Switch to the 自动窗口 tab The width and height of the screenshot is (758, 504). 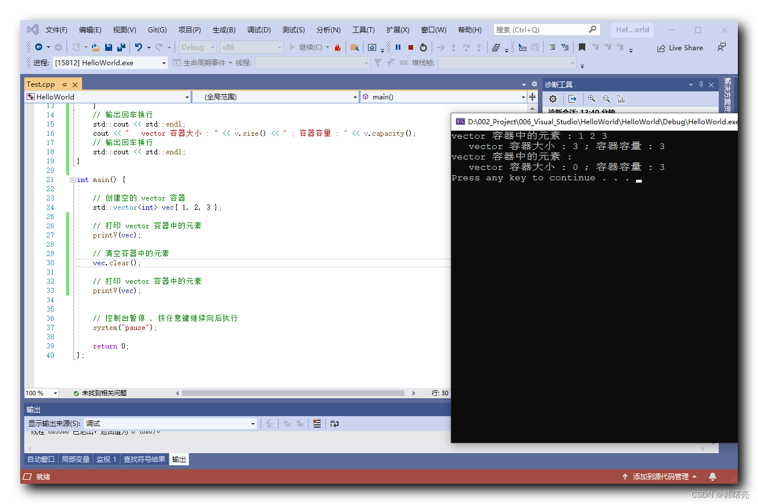tap(41, 459)
